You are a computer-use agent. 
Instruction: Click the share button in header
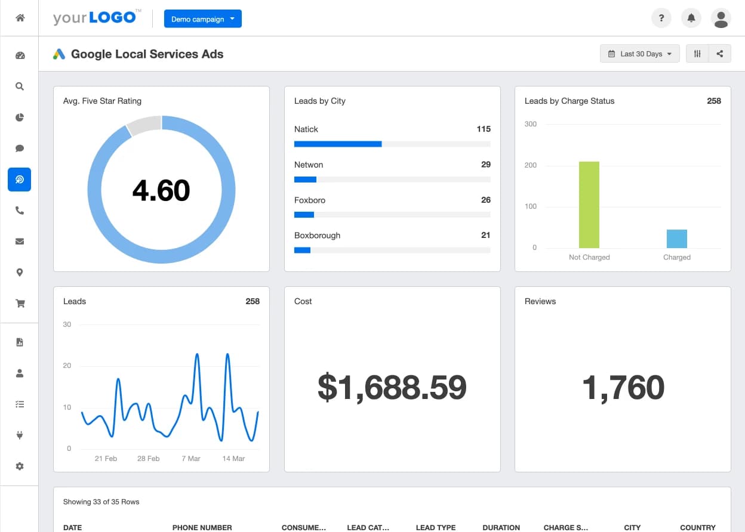(x=720, y=54)
